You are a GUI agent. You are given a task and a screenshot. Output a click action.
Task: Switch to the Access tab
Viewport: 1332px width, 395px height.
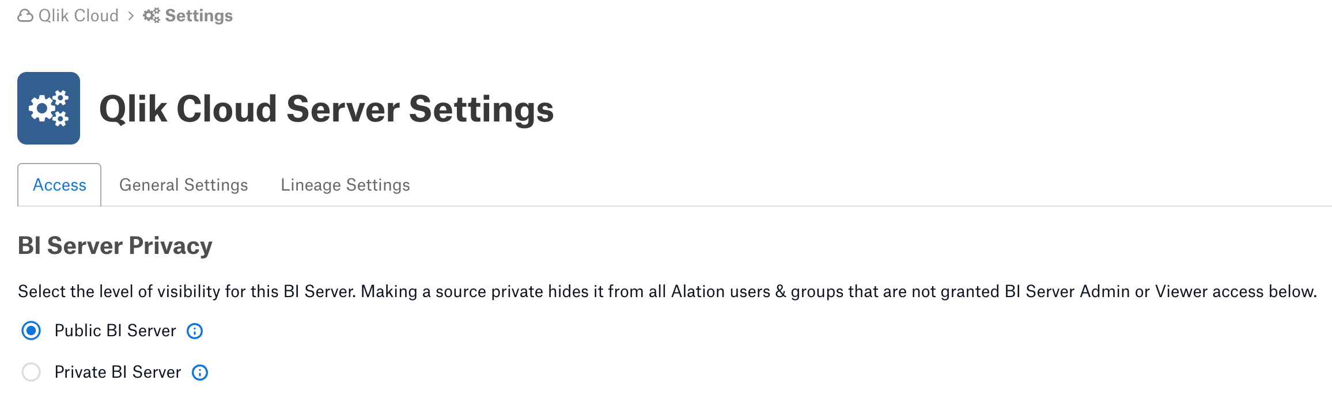tap(59, 185)
